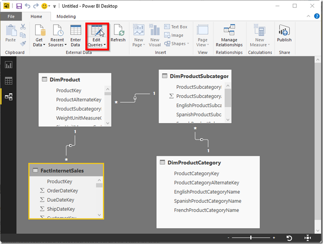Viewport: 323px width, 244px height.
Task: Open the Page View dropdown
Action: [202, 36]
